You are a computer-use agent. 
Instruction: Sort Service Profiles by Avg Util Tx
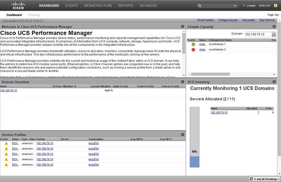coord(166,139)
